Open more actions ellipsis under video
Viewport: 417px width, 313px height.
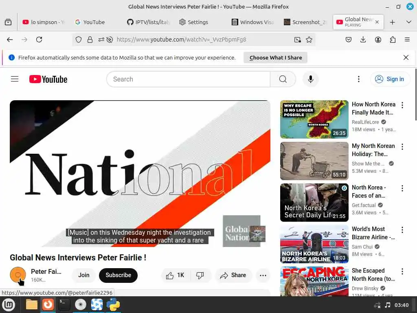click(x=263, y=275)
